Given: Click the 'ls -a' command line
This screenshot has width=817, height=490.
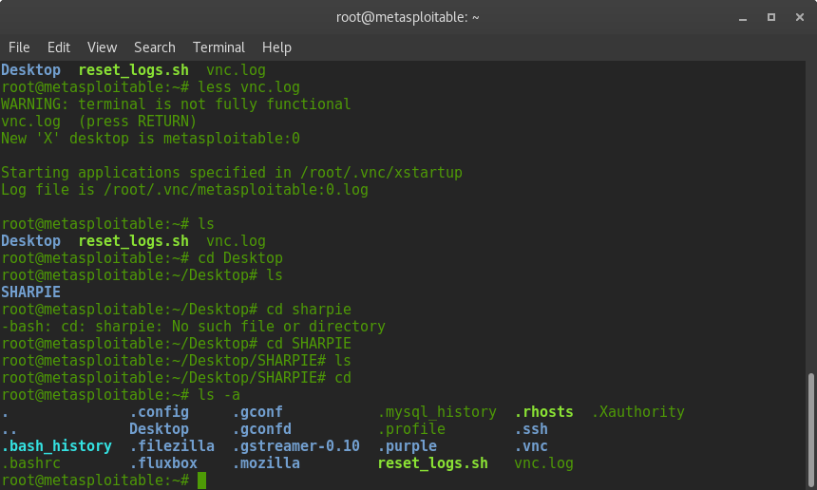Looking at the screenshot, I should (x=121, y=395).
